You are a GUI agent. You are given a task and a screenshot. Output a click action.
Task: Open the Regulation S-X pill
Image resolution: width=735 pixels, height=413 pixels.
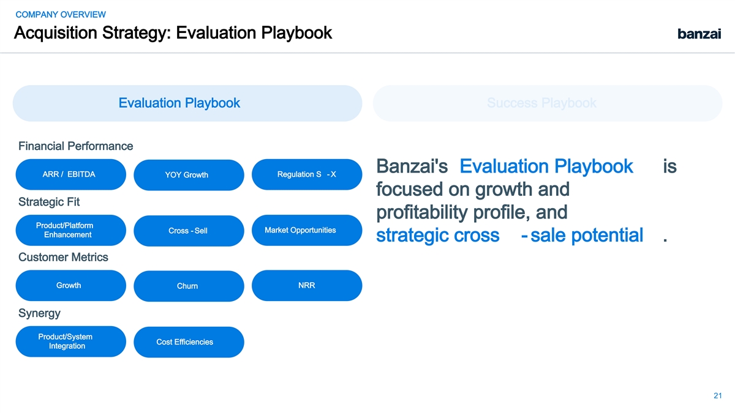[307, 174]
